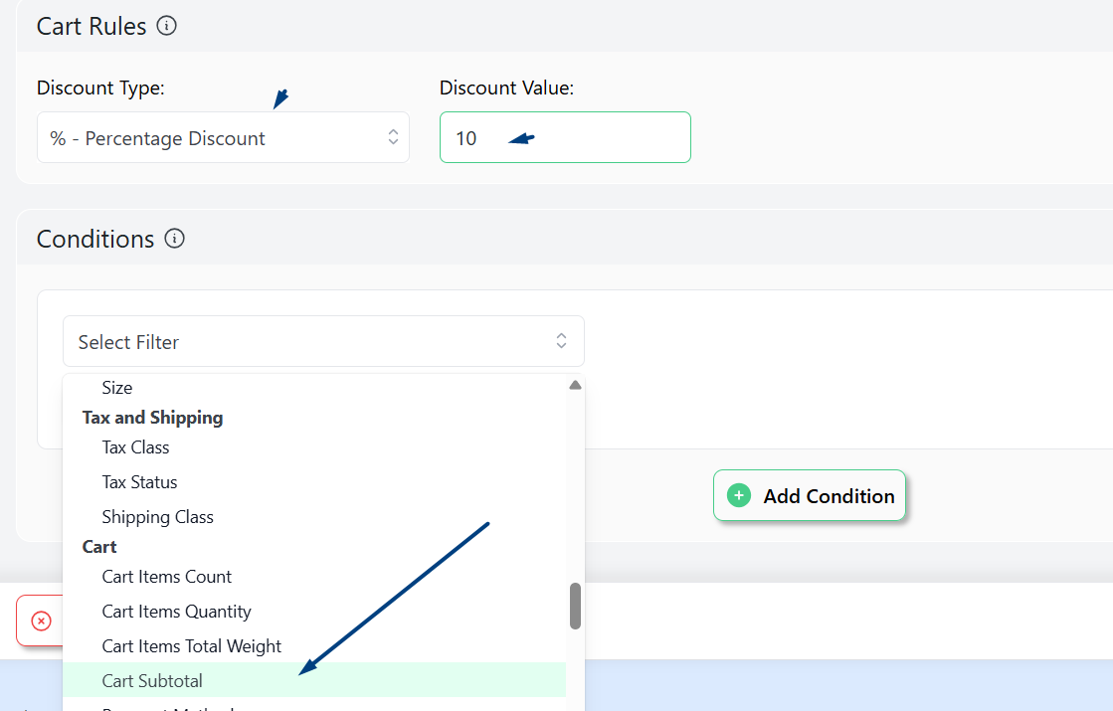This screenshot has width=1113, height=711.
Task: Select the Size filter option
Action: point(314,388)
